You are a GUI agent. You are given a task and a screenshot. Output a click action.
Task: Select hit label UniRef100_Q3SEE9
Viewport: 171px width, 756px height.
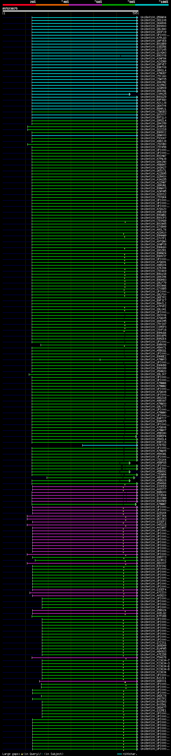coord(153,486)
